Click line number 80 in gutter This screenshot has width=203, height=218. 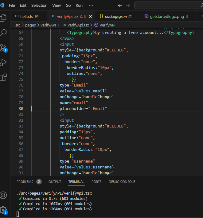point(21,109)
